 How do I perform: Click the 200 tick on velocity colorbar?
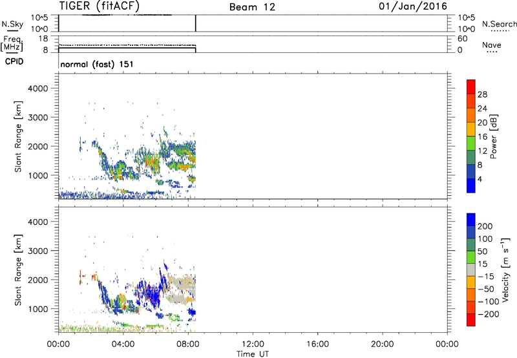(485, 226)
